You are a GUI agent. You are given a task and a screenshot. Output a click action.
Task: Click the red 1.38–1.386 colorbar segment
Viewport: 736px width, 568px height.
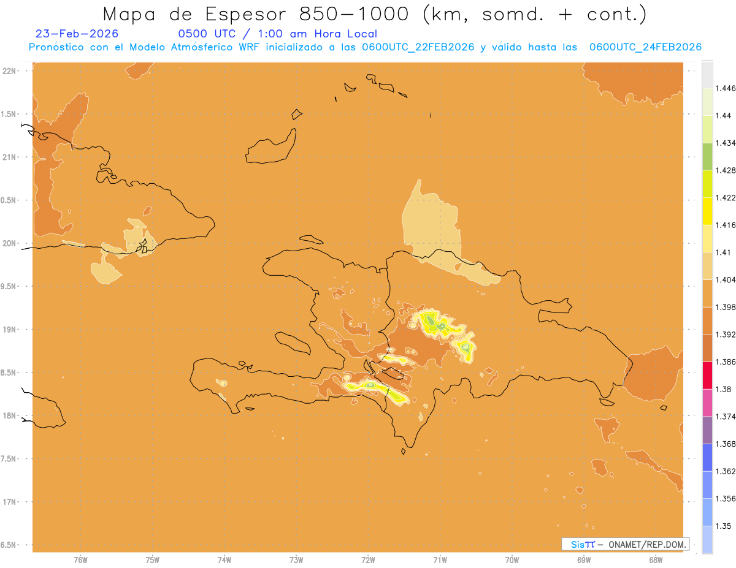(707, 375)
